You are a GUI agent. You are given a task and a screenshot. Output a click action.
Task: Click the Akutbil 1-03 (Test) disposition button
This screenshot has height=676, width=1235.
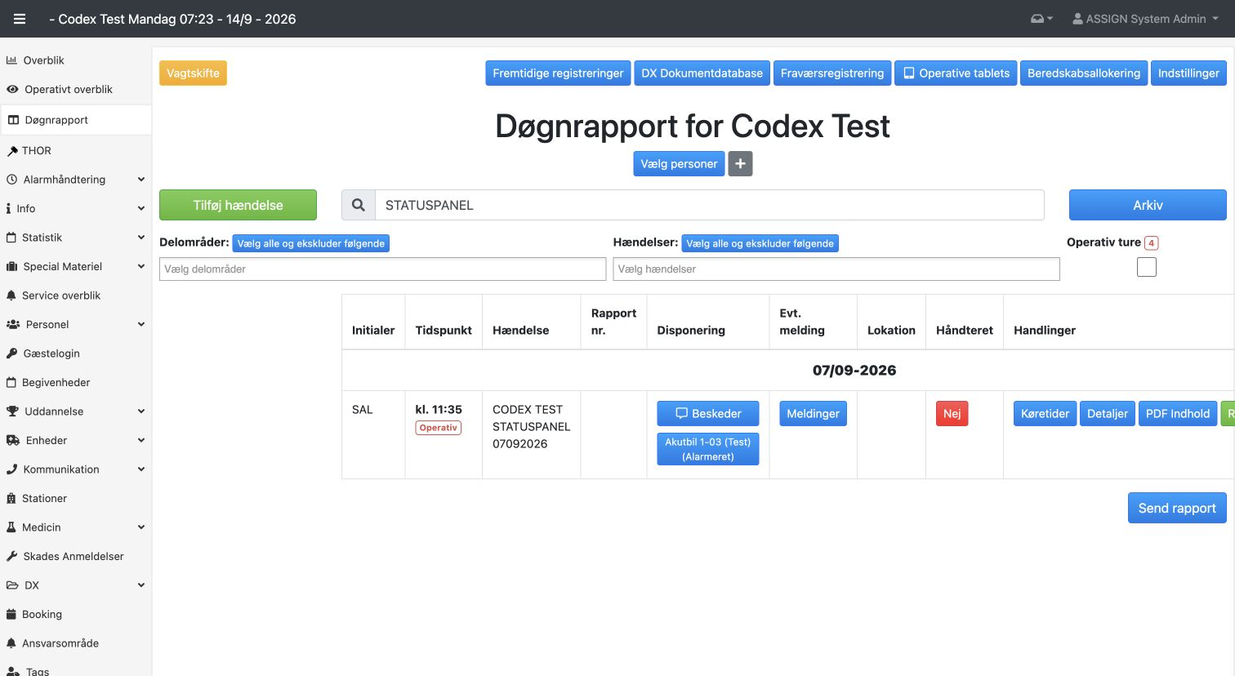click(708, 449)
